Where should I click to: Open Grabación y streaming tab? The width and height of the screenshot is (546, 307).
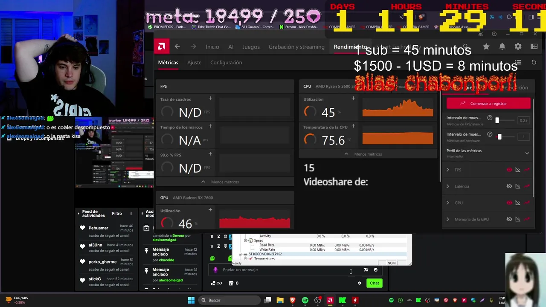click(296, 47)
